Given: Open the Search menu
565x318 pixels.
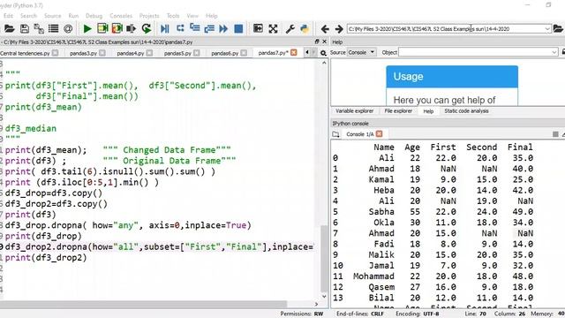Looking at the screenshot, I should 28,16.
